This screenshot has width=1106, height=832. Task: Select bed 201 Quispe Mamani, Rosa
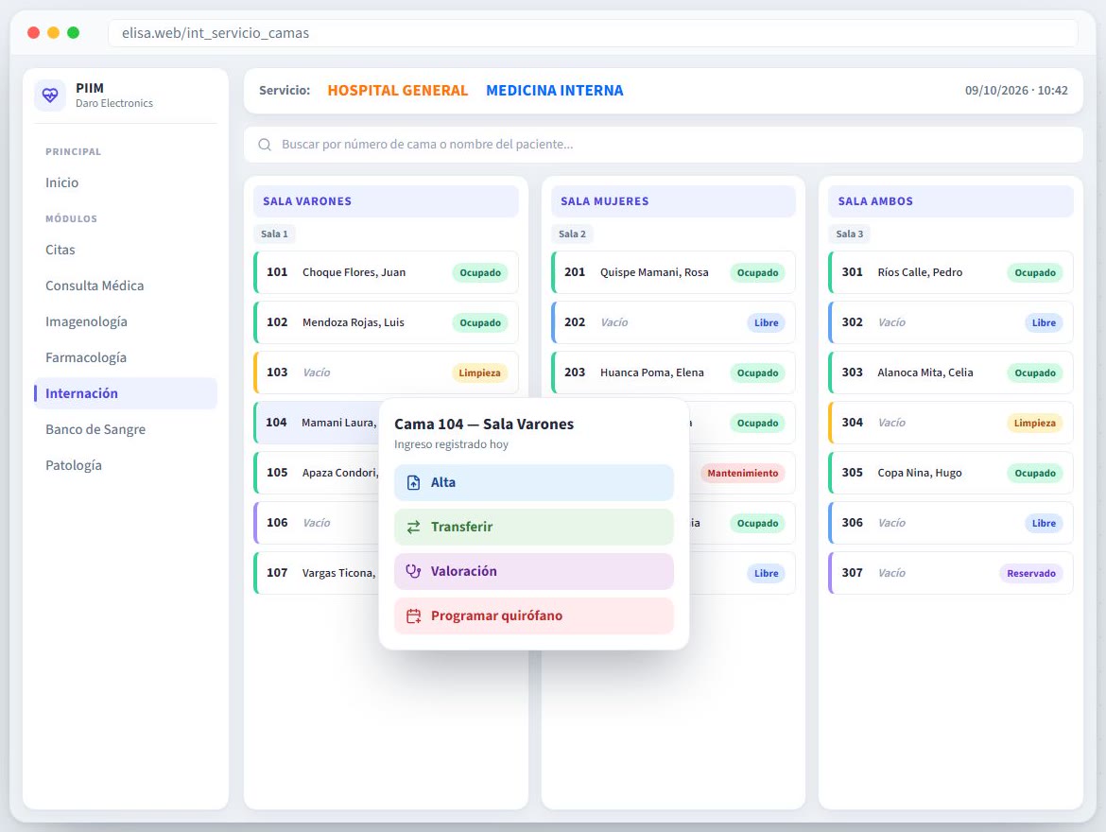[673, 272]
